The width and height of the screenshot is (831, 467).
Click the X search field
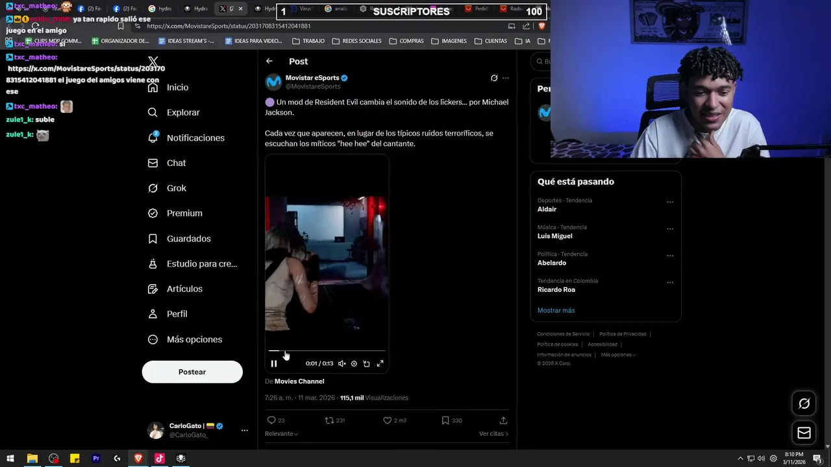541,62
